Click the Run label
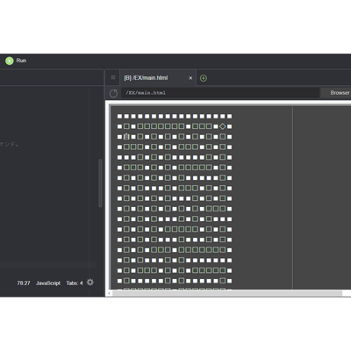 (21, 61)
